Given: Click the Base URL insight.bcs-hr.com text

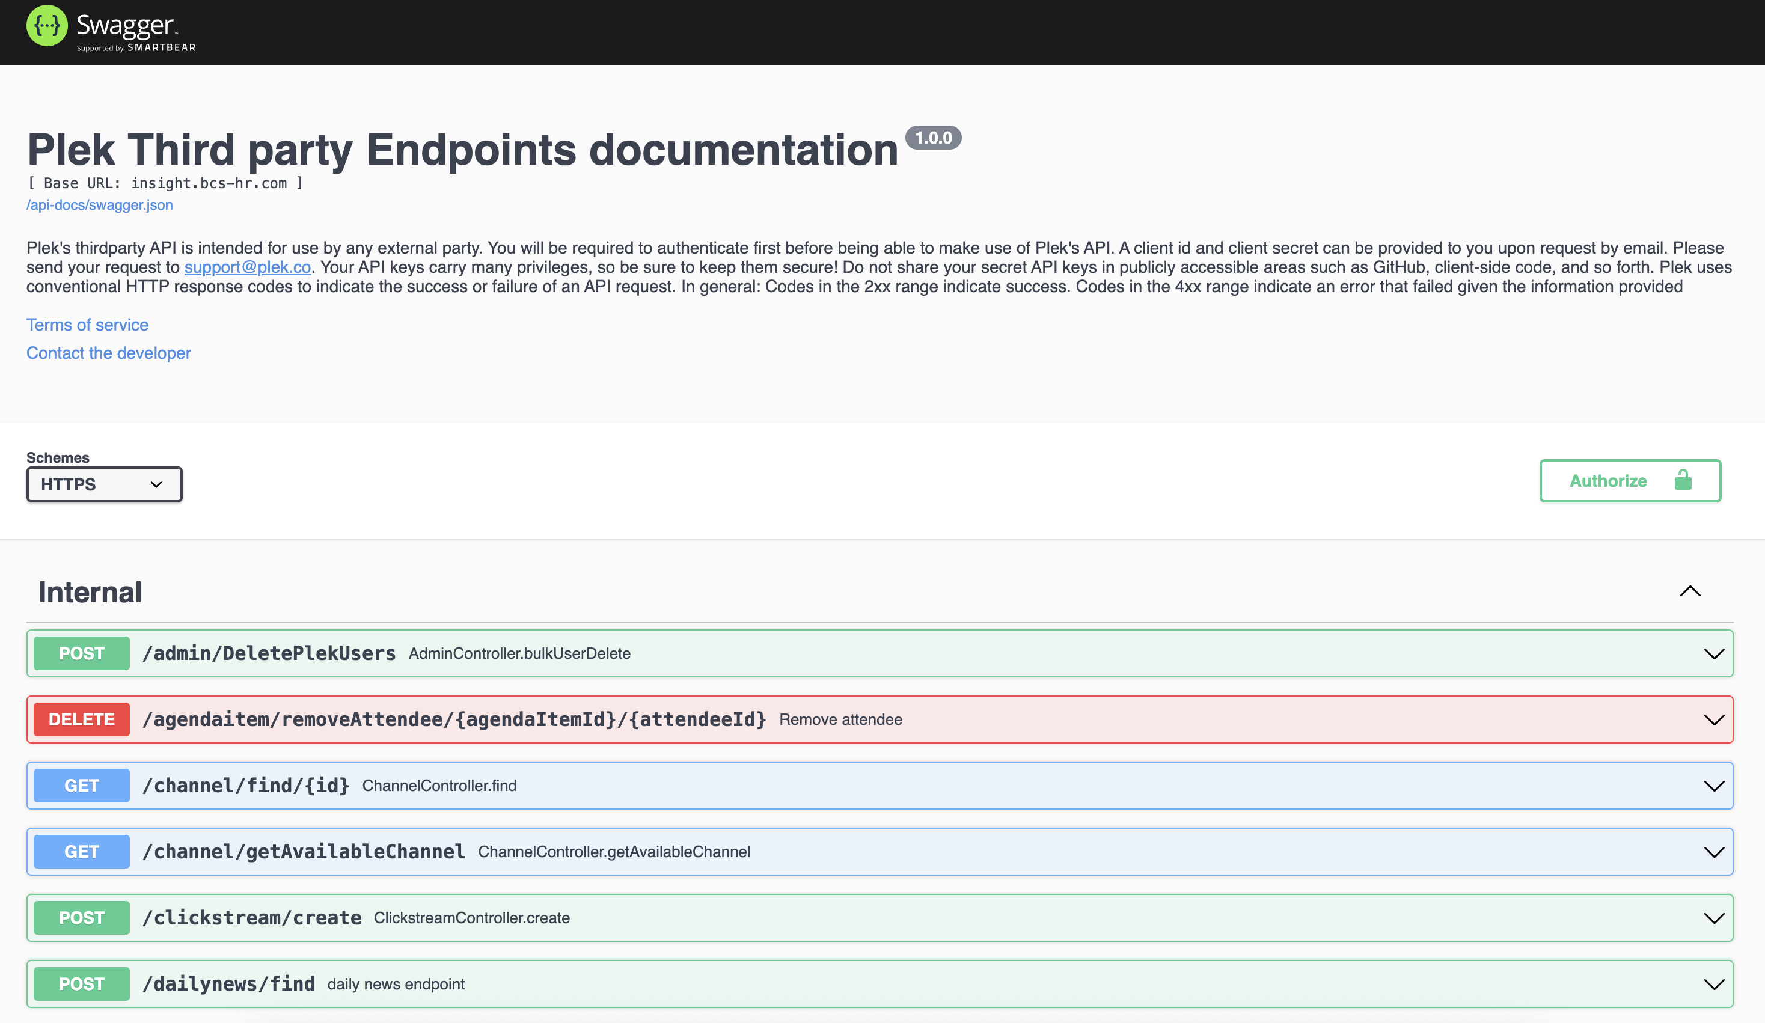Looking at the screenshot, I should pyautogui.click(x=165, y=183).
